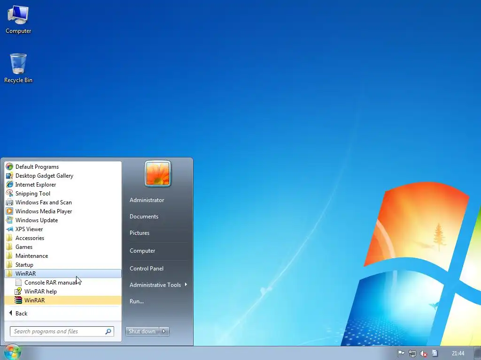The width and height of the screenshot is (481, 360).
Task: Click the search magnifier icon
Action: coord(109,331)
